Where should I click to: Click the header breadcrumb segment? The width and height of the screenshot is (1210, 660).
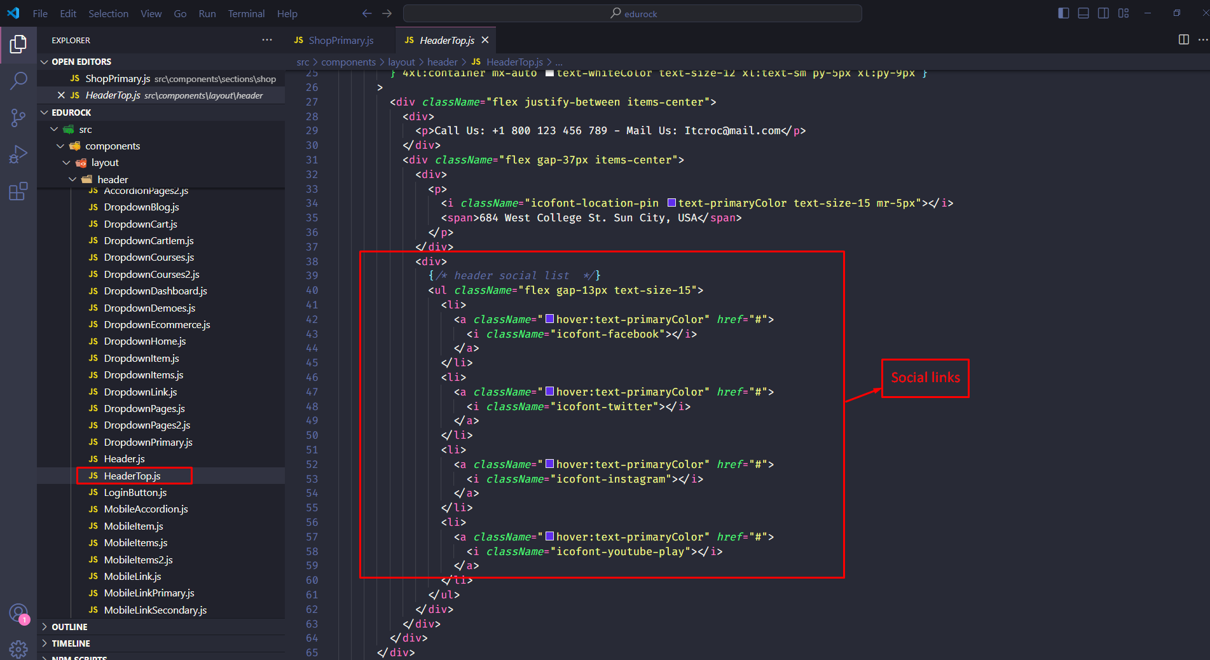(x=442, y=62)
